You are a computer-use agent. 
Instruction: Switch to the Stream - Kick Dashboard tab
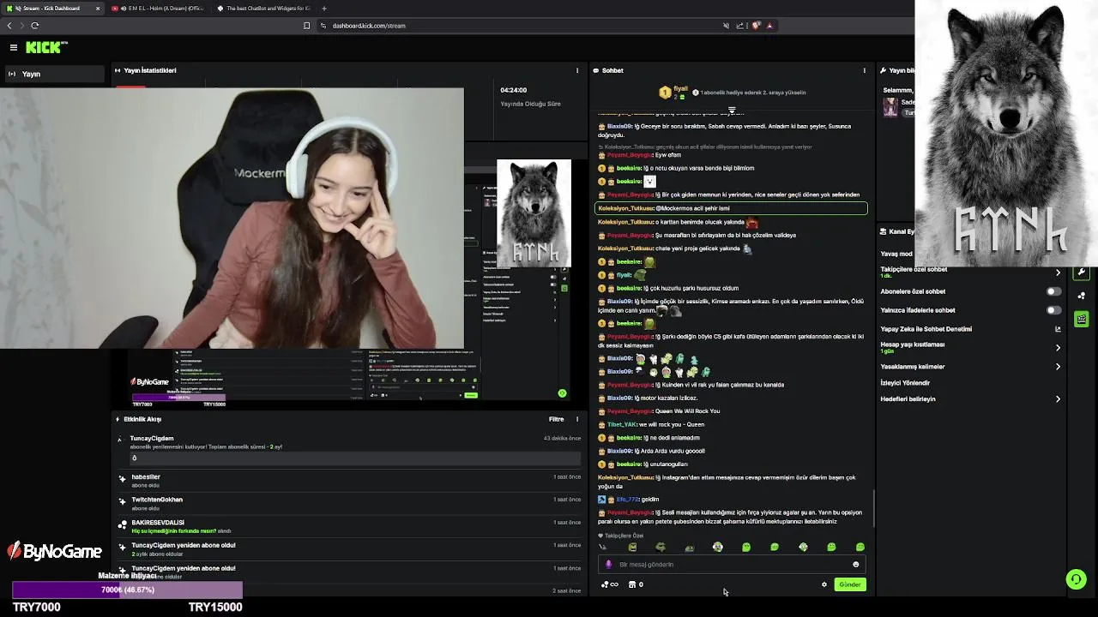point(53,8)
